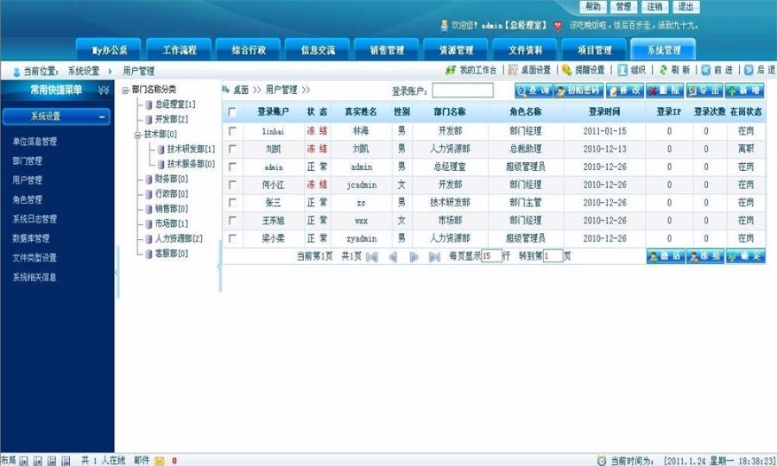Check the row for account linhai
Screen dimensions: 777x466
(232, 131)
